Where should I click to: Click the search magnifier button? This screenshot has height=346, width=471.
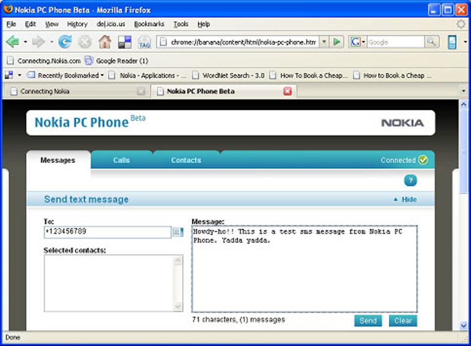432,42
